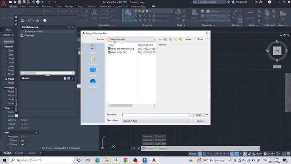Click the Print icon in Quick Access toolbar
This screenshot has width=291, height=164.
coord(38,2)
